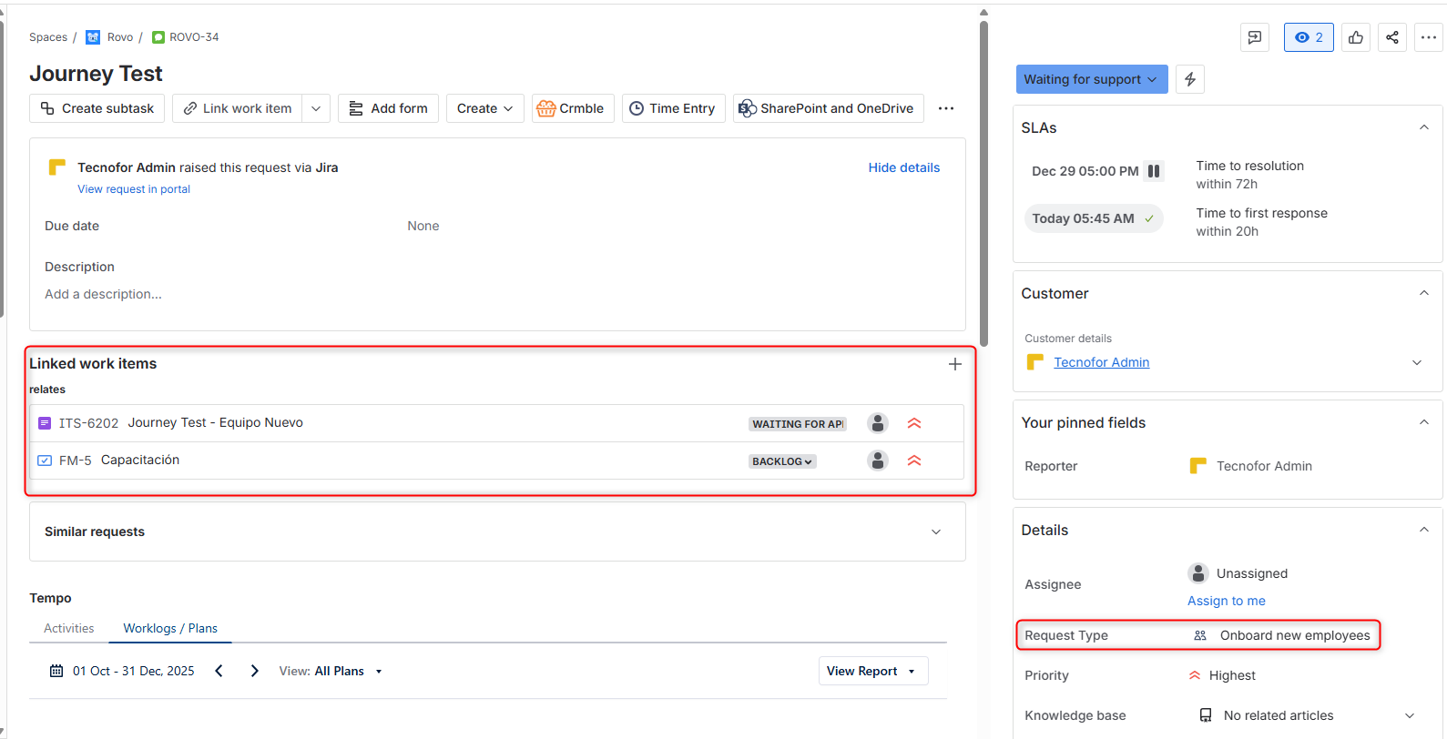Click the Add a description field

point(104,294)
